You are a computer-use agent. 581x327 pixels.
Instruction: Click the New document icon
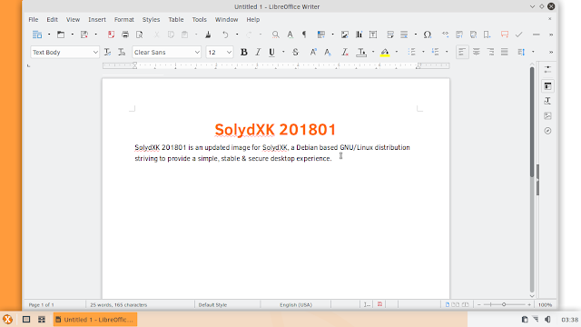[37, 35]
